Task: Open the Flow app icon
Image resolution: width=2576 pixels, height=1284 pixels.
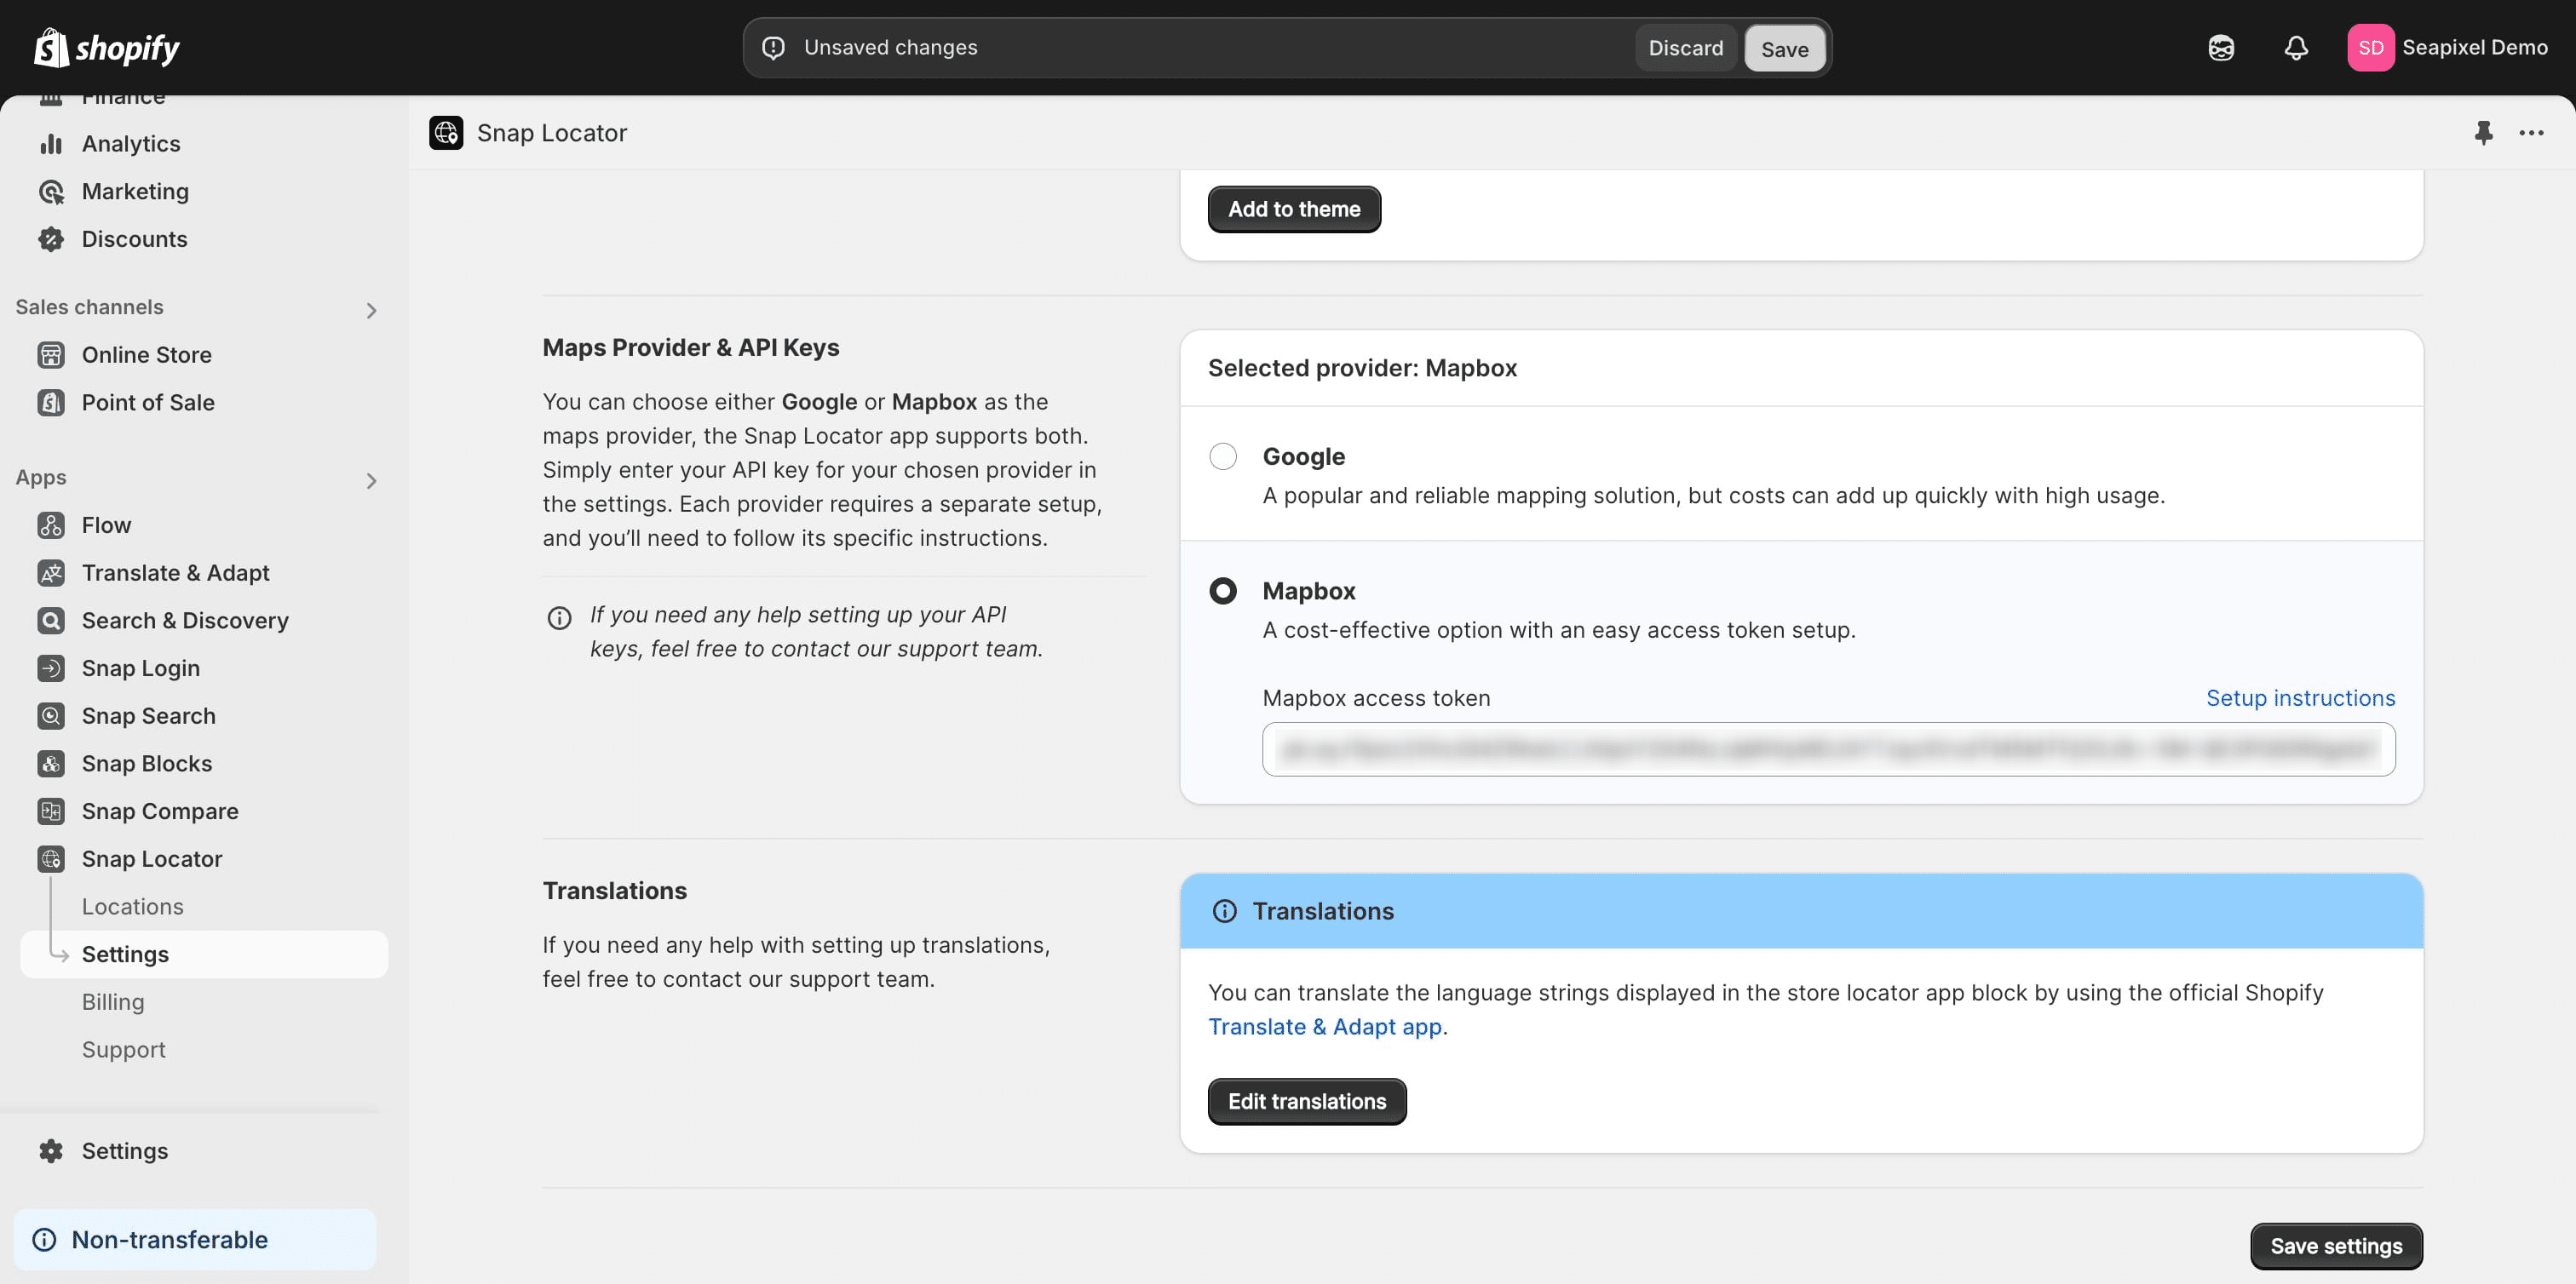Action: pos(51,525)
